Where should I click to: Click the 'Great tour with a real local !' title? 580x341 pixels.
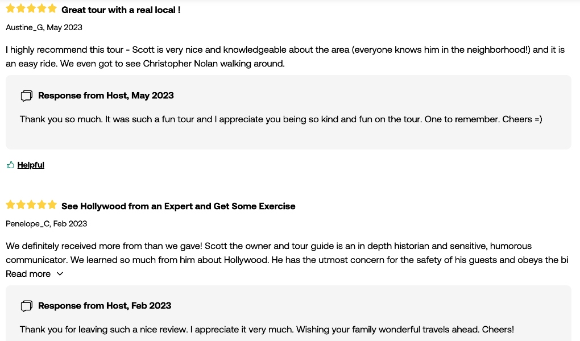[x=121, y=10]
